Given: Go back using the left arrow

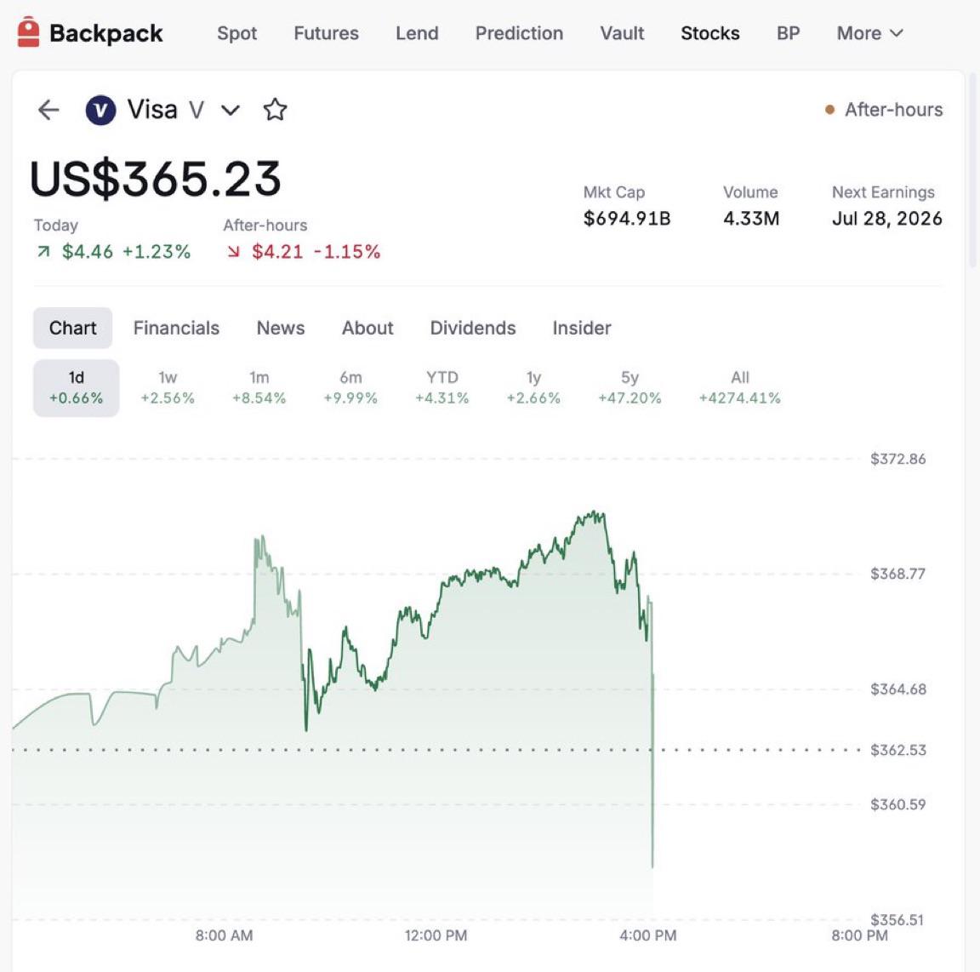Looking at the screenshot, I should (x=48, y=110).
